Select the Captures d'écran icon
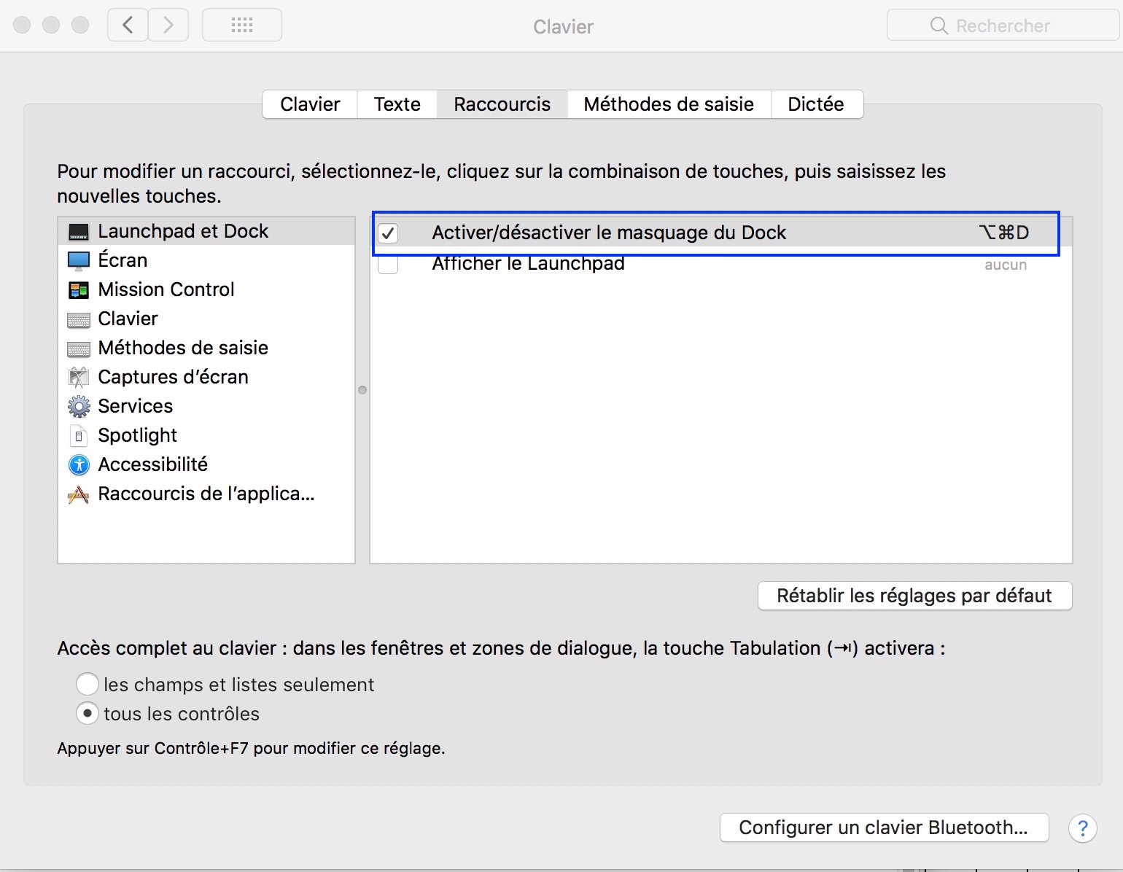This screenshot has height=872, width=1123. [79, 377]
